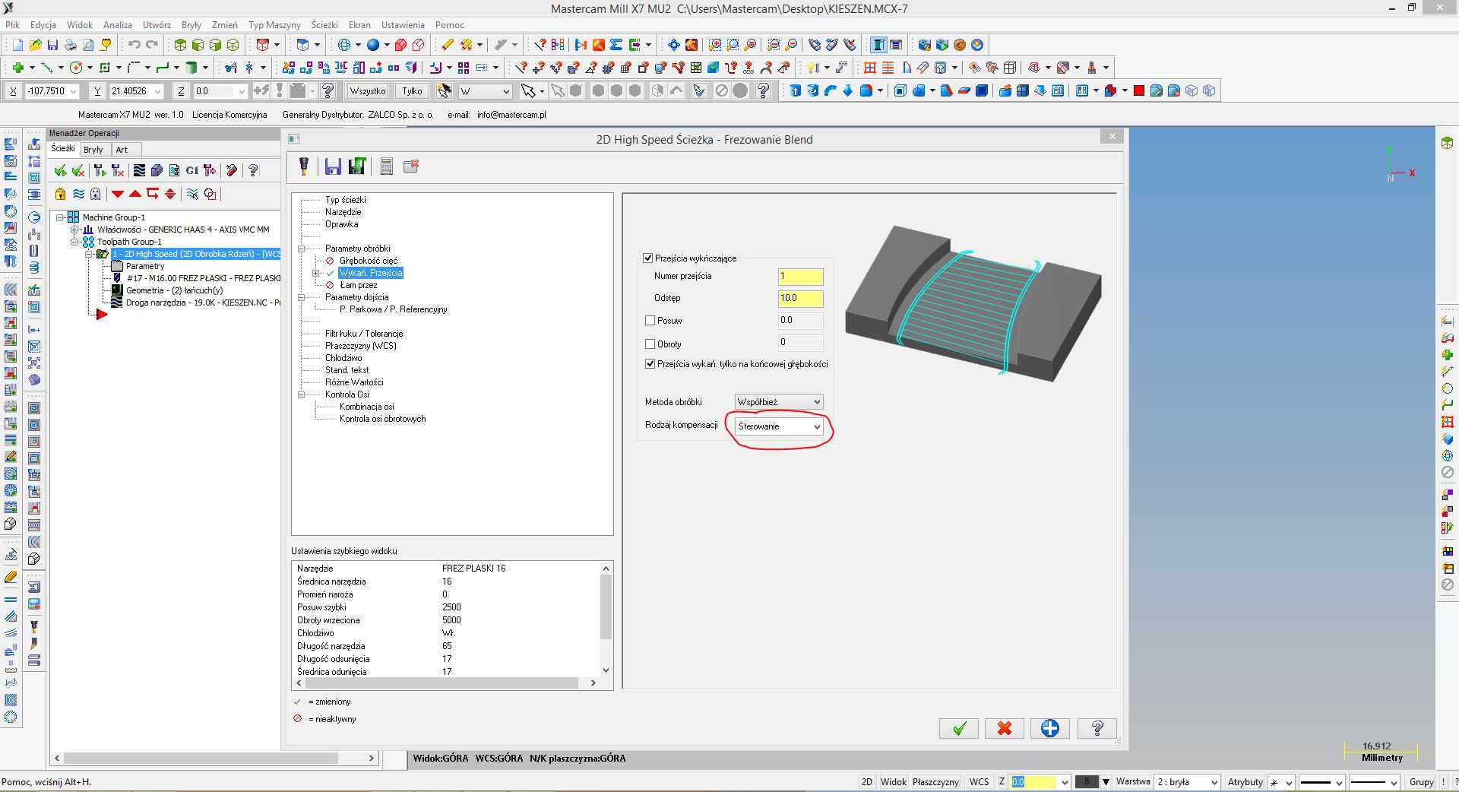Click the tool selector icon in dialog
The height and width of the screenshot is (792, 1459).
pyautogui.click(x=304, y=166)
